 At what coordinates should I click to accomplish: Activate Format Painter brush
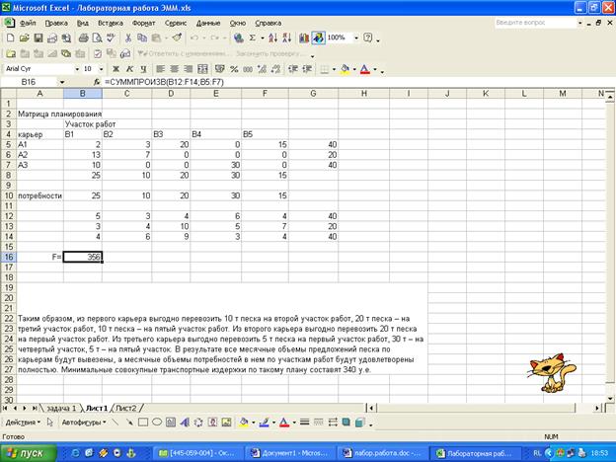(177, 38)
